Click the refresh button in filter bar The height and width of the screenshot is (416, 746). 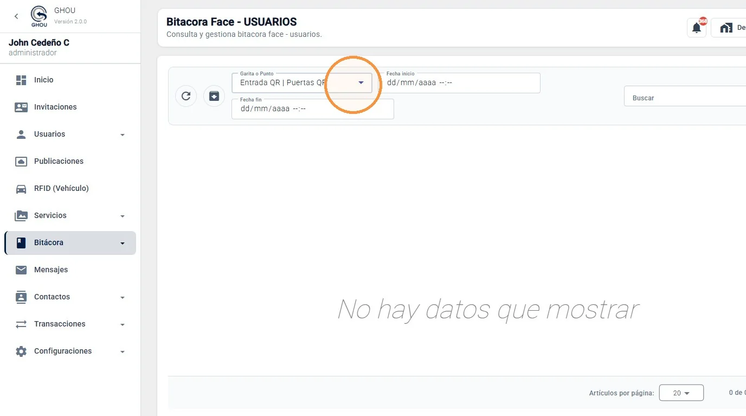(186, 96)
